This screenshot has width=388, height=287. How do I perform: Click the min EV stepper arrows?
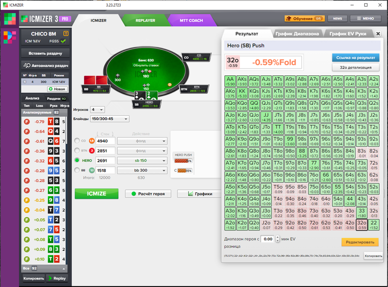(x=278, y=239)
